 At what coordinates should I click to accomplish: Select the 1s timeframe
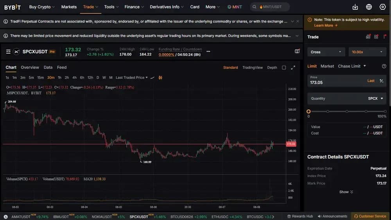click(x=7, y=78)
